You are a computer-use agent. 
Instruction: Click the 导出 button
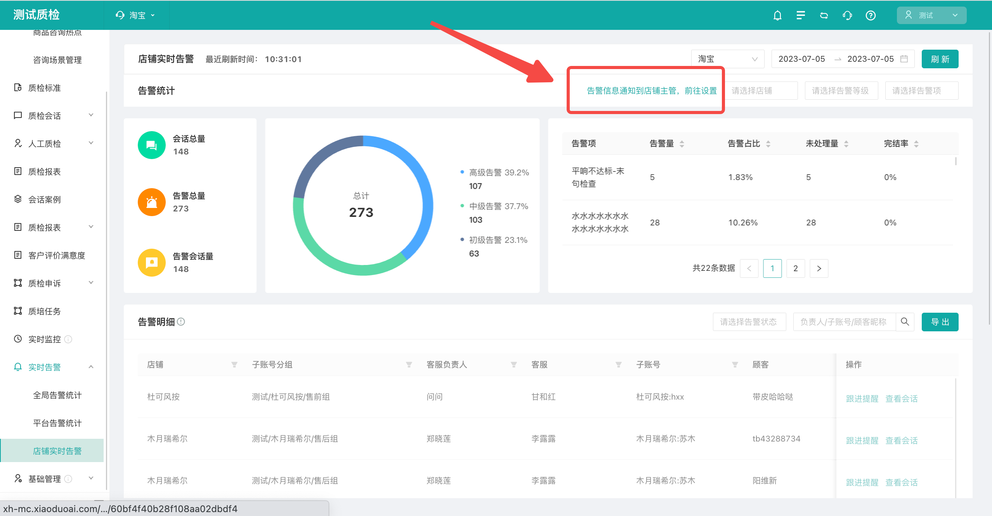pos(940,322)
